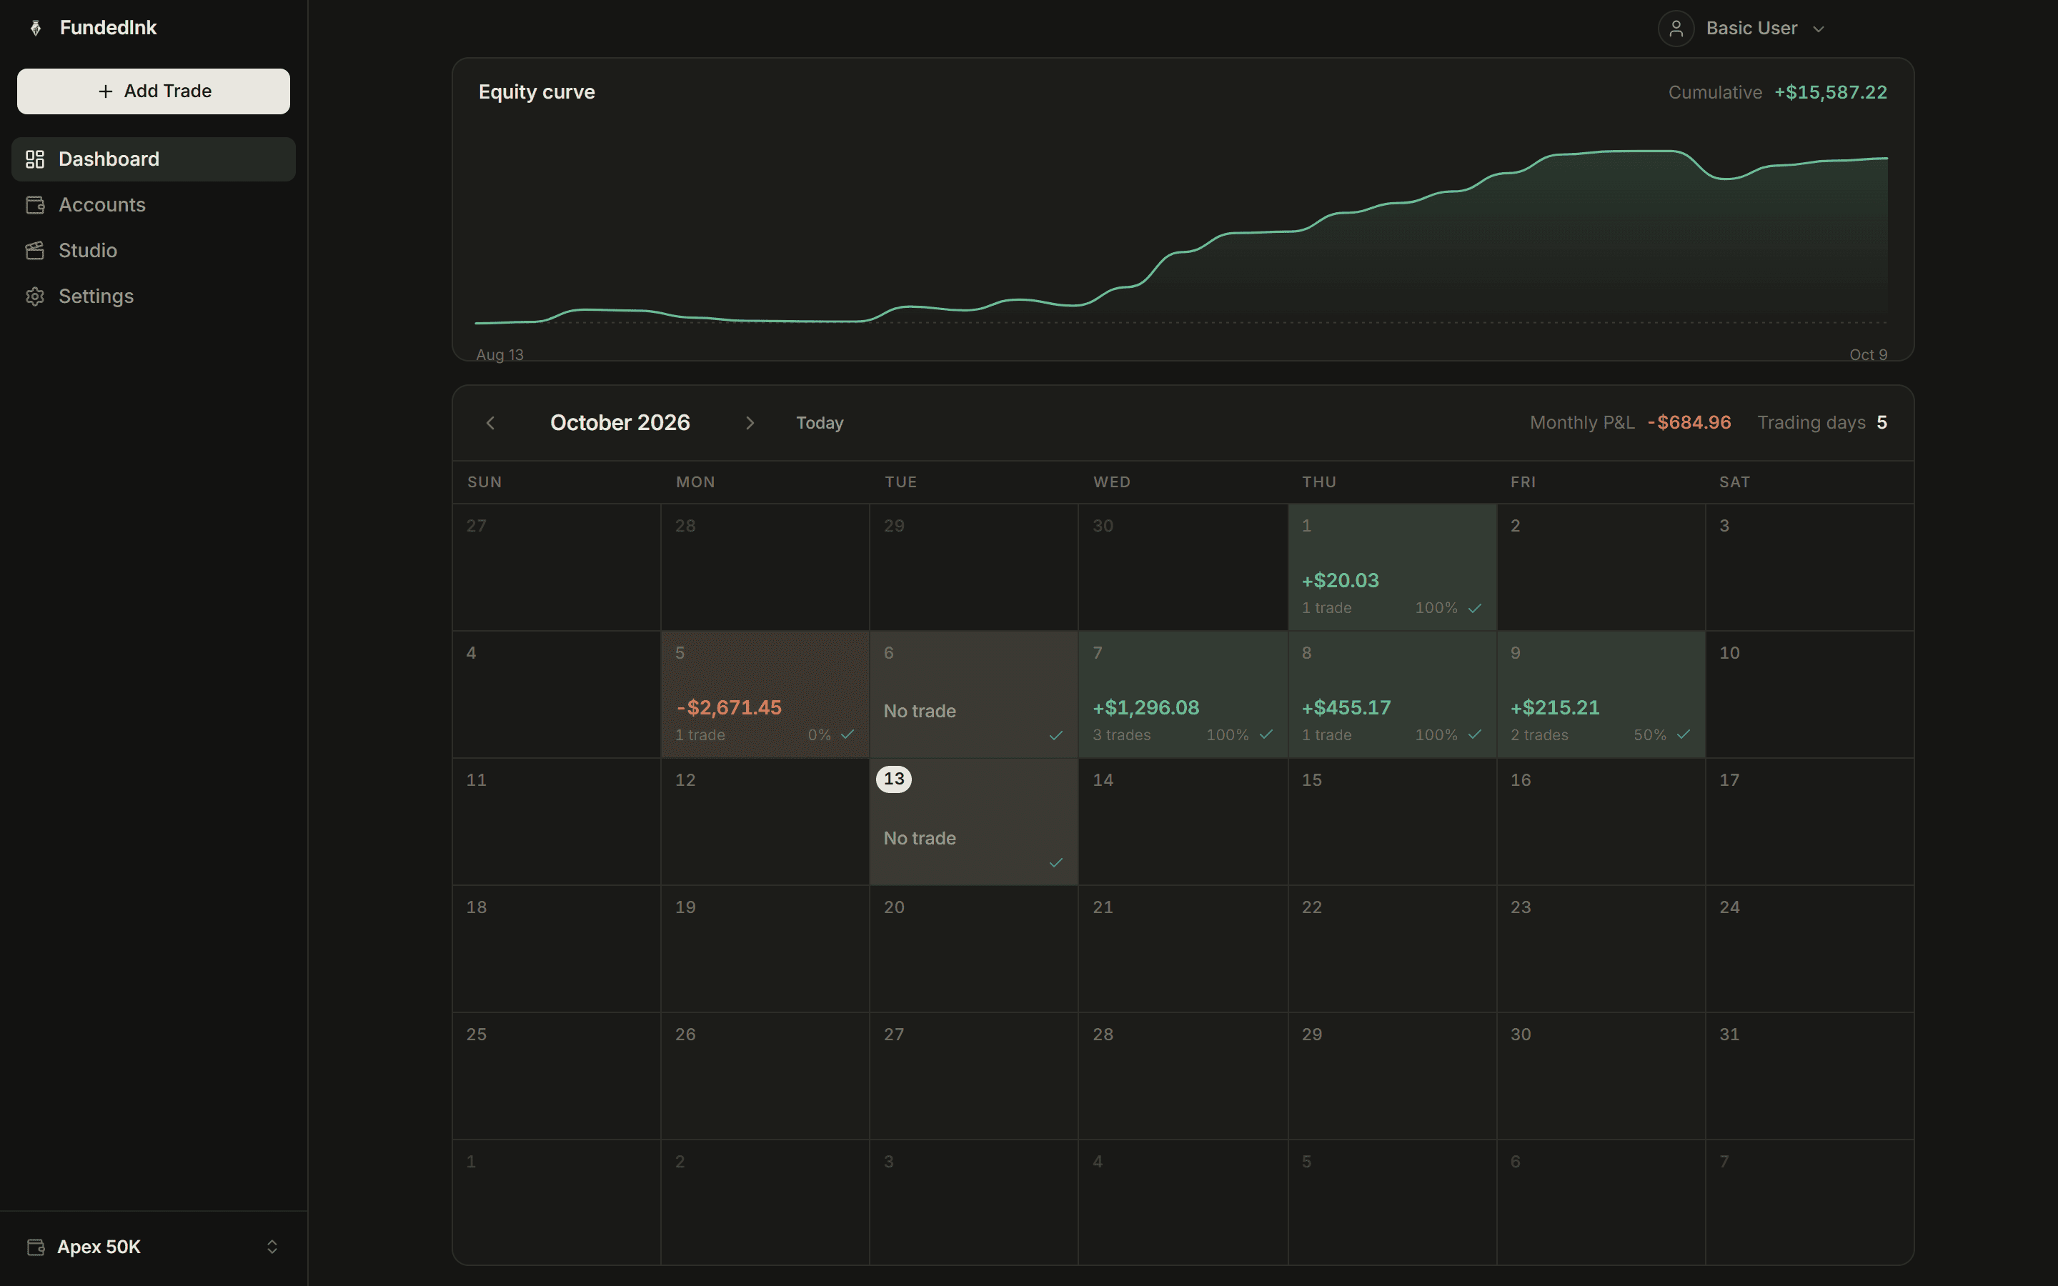Open the Studio menu item

tap(154, 251)
